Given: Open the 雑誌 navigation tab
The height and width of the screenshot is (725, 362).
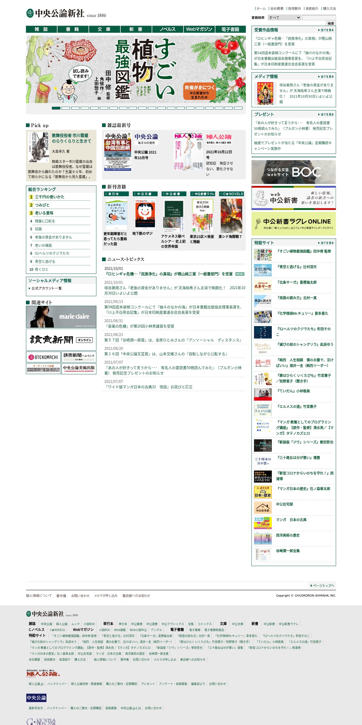Looking at the screenshot, I should click(x=41, y=29).
